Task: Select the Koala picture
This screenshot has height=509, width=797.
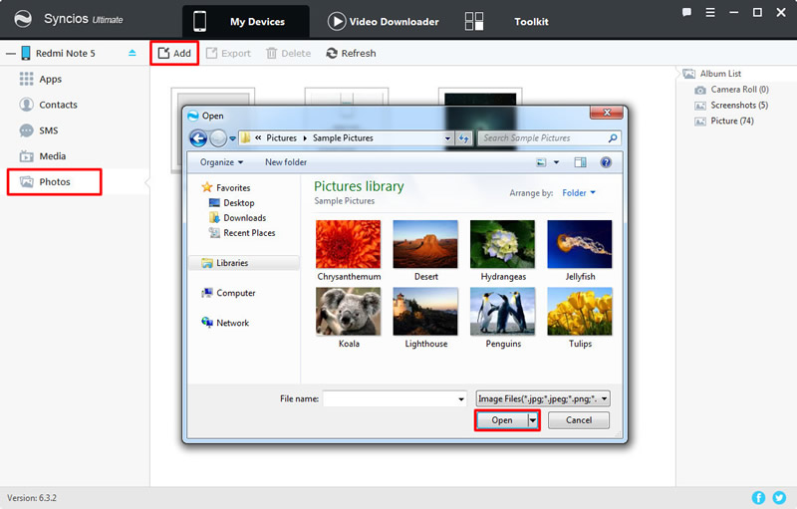Action: coord(348,318)
